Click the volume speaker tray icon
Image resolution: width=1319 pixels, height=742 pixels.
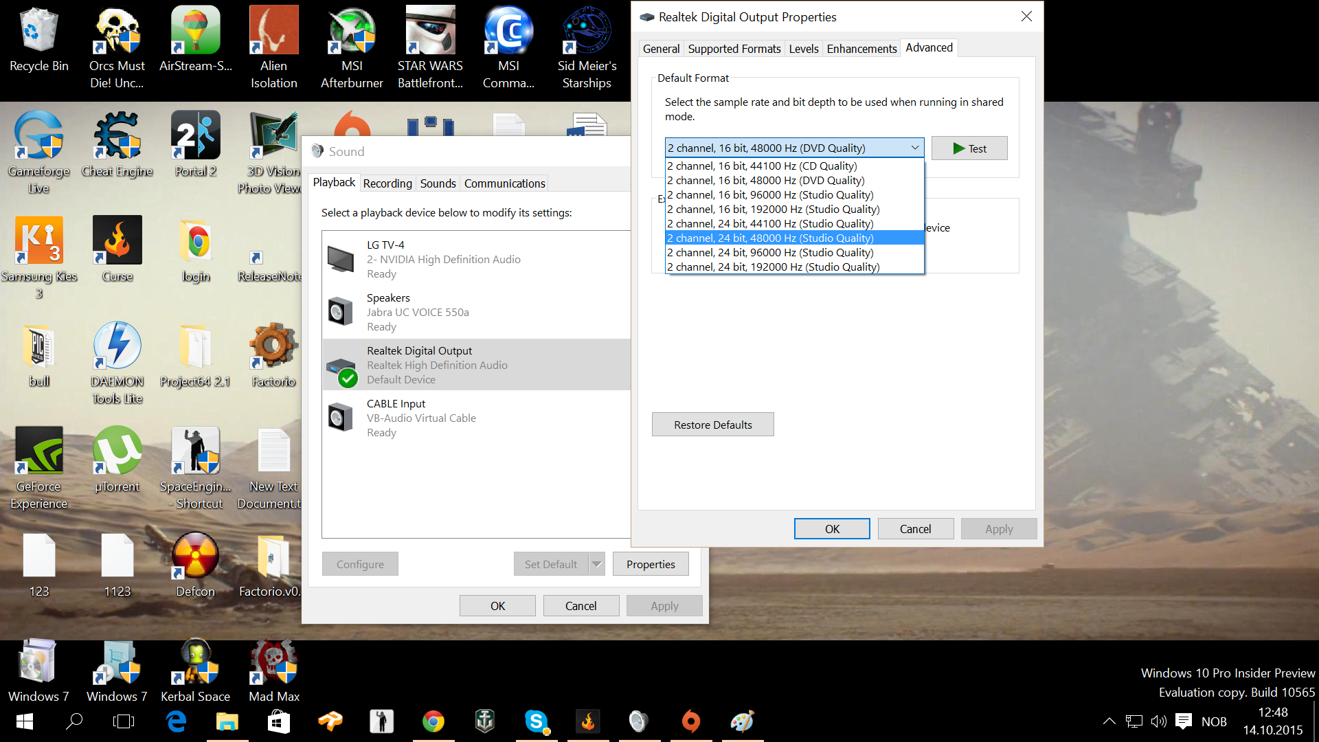(1159, 721)
